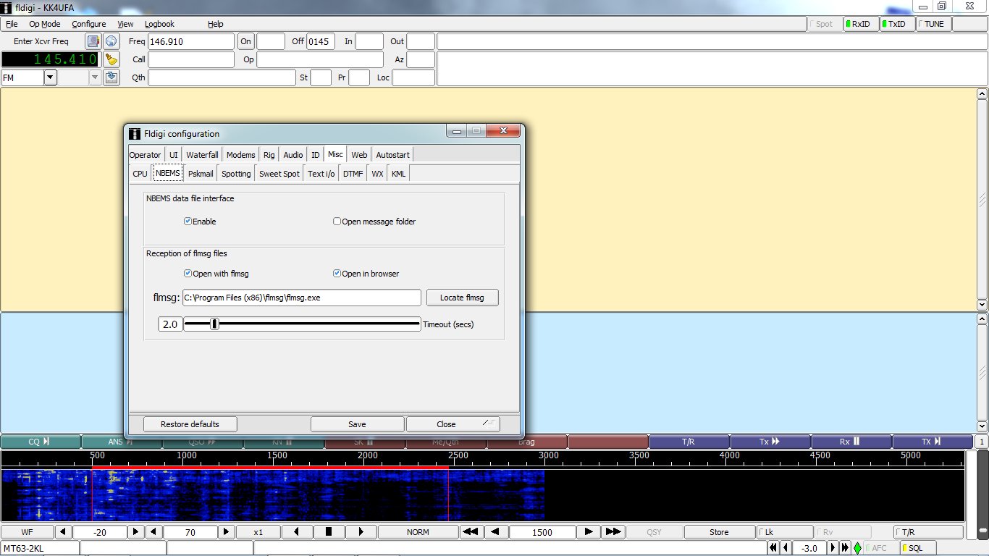Image resolution: width=989 pixels, height=556 pixels.
Task: Increase squelch value -3.0 by large step
Action: tap(845, 548)
